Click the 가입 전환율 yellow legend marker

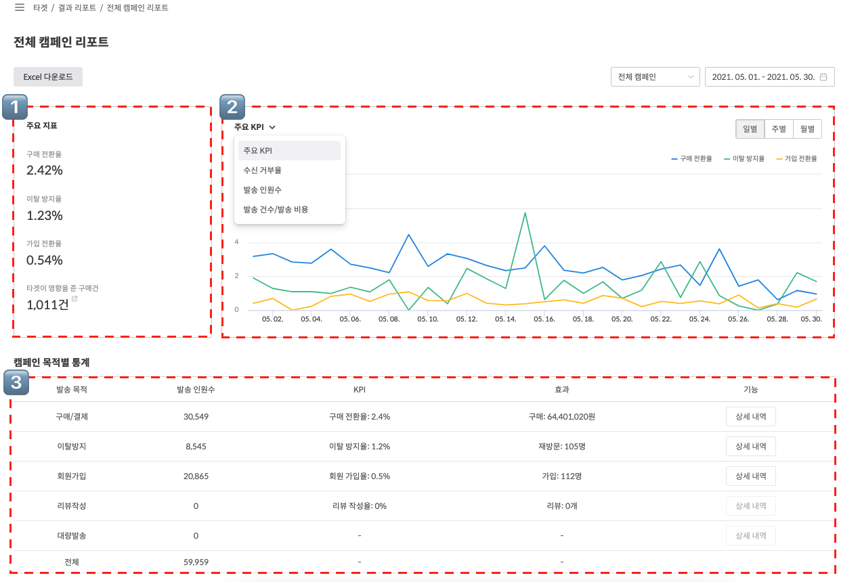[x=779, y=158]
